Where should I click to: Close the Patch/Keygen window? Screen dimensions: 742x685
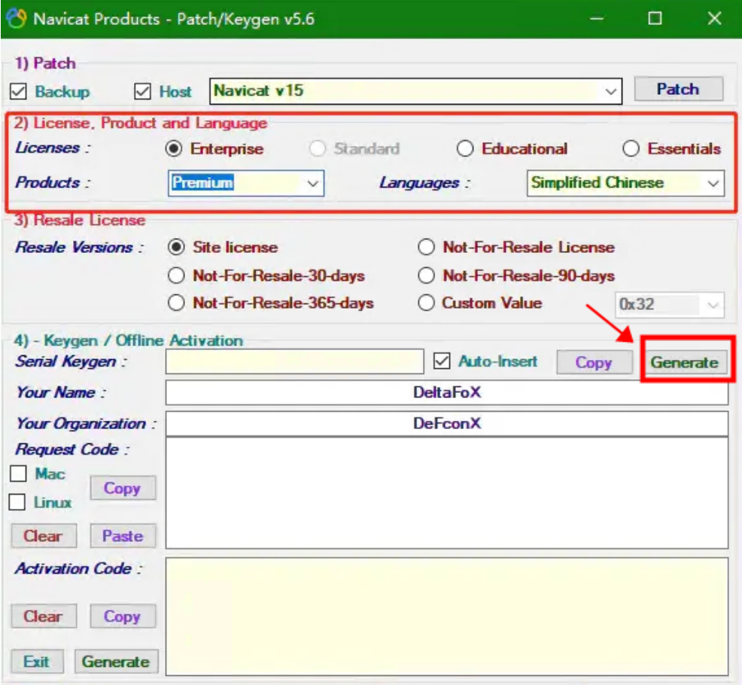715,19
